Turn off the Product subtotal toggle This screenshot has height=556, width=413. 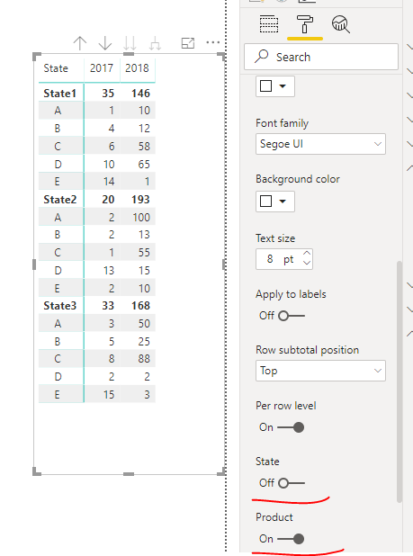(x=291, y=539)
